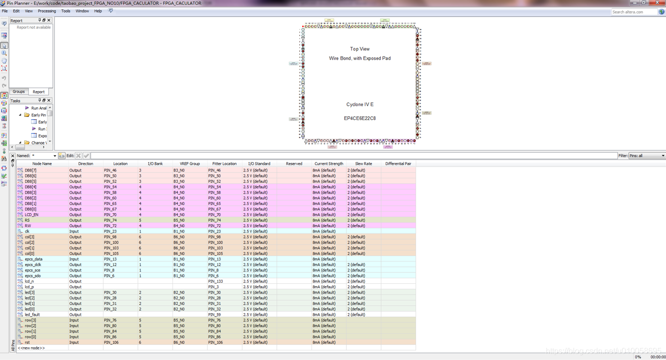
Task: Click the Undo icon in the sidebar
Action: [x=4, y=79]
